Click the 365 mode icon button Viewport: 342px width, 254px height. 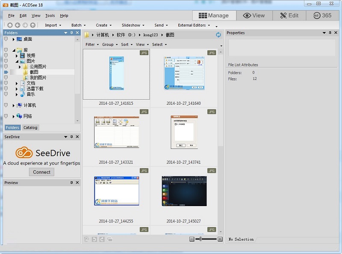point(324,15)
